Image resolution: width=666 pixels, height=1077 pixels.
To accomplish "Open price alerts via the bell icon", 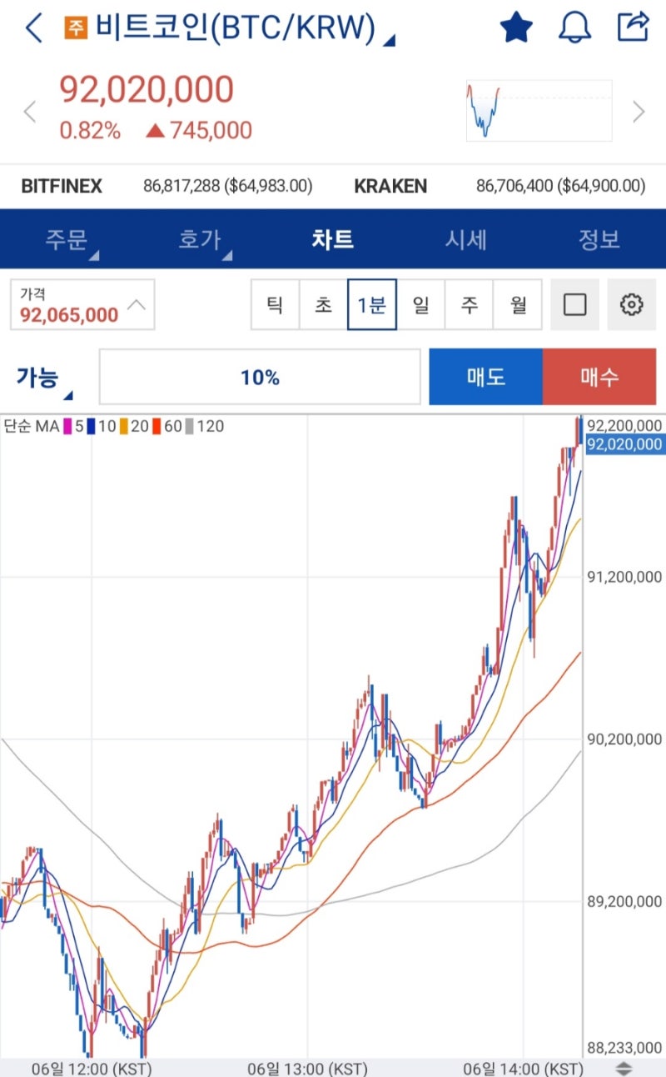I will click(x=575, y=26).
